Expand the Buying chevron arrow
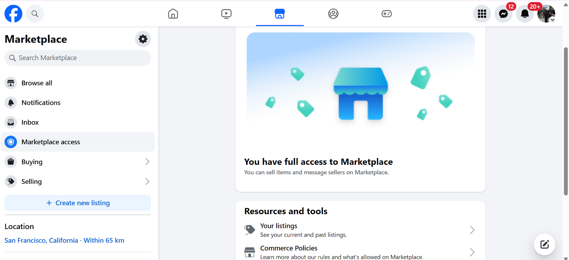Screen dimensions: 569x260 (x=147, y=162)
